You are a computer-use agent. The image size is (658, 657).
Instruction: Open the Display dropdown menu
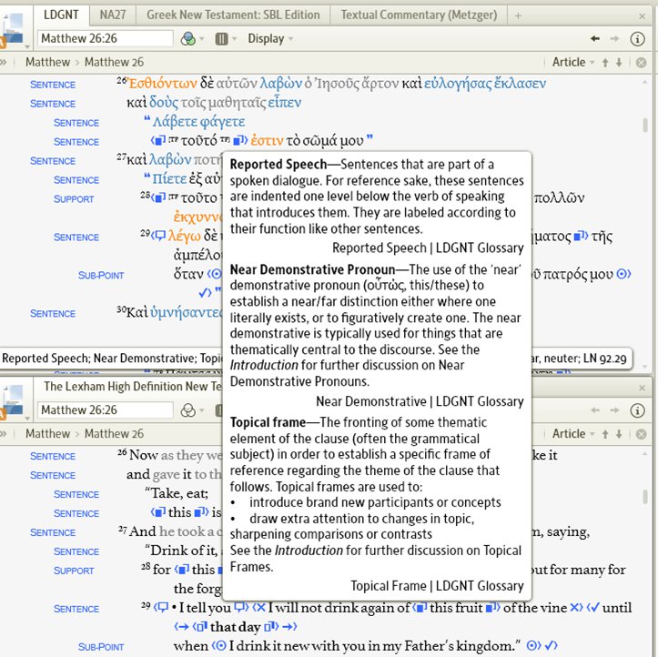click(269, 38)
